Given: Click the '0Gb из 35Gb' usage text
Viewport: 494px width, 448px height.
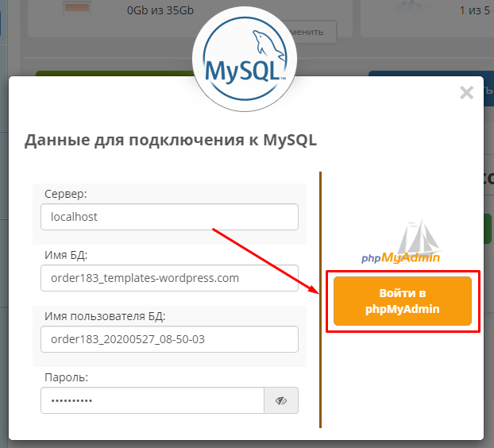Looking at the screenshot, I should click(158, 12).
